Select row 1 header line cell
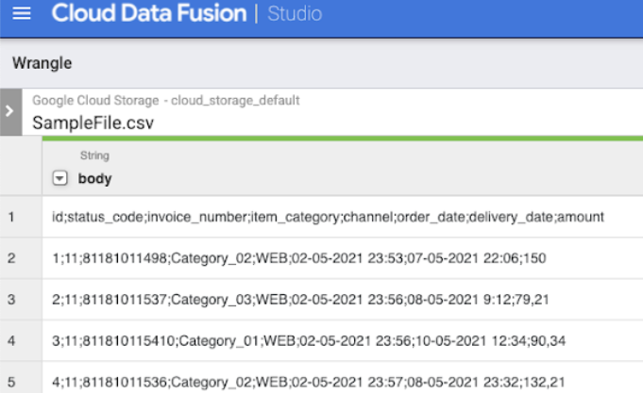The height and width of the screenshot is (393, 643). [343, 217]
